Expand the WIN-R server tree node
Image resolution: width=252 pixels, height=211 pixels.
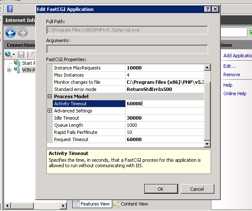tap(9, 70)
